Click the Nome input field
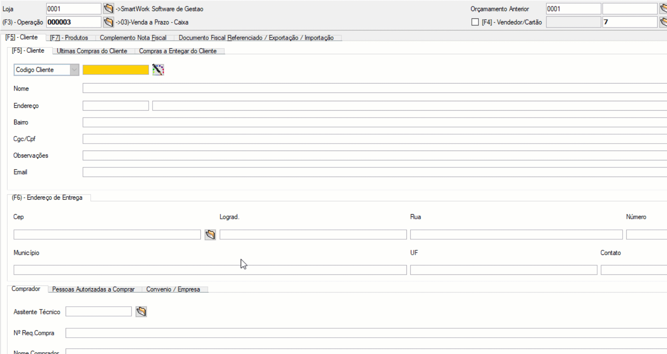Screen dimensions: 667x354 pyautogui.click(x=374, y=88)
